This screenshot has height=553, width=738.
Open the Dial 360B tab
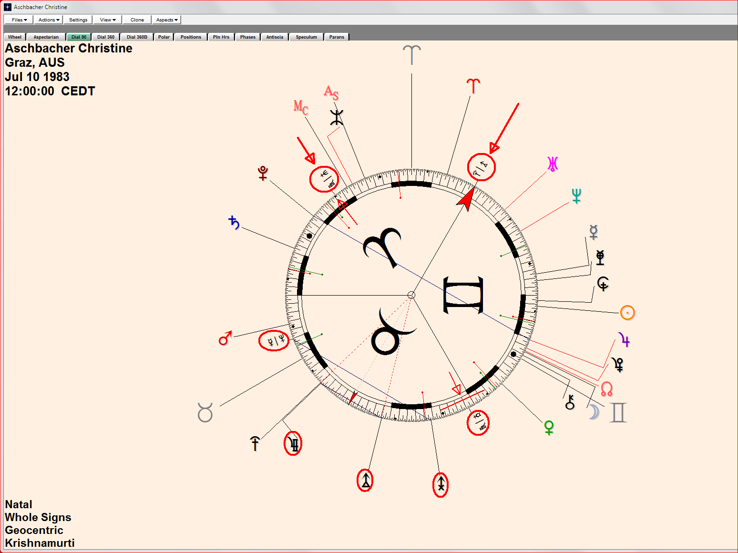pyautogui.click(x=137, y=37)
